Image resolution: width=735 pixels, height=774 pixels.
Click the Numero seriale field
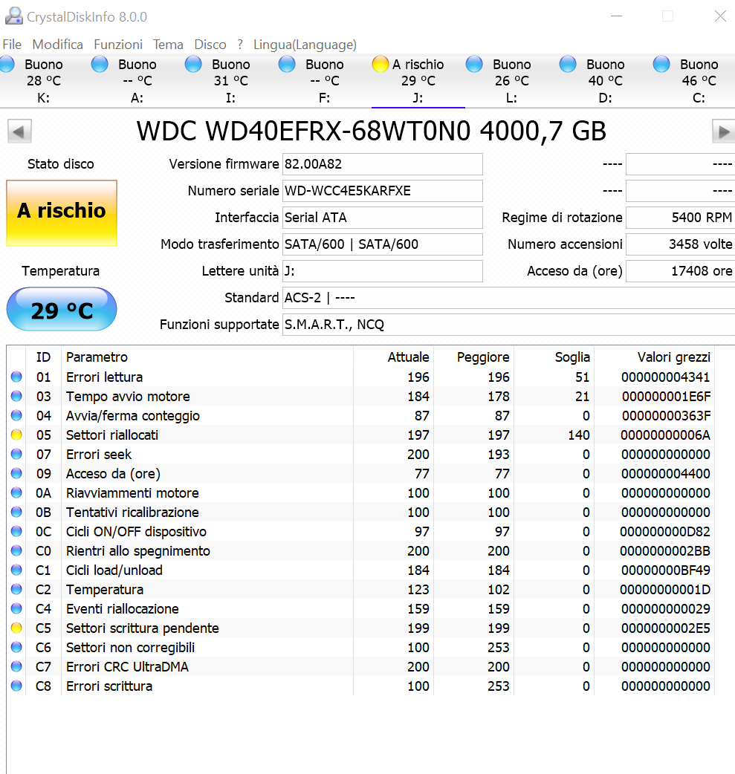point(382,191)
